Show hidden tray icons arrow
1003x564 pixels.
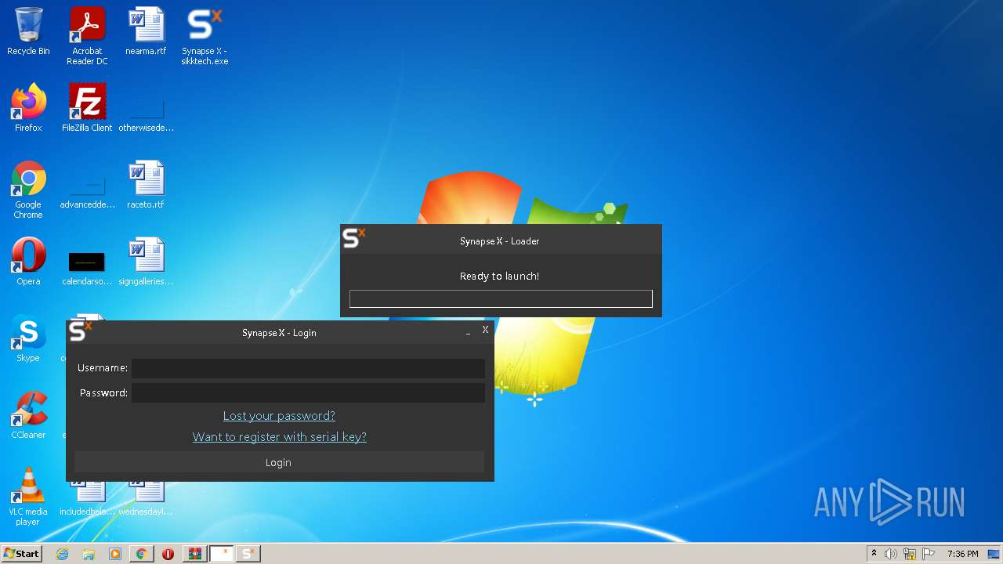874,554
